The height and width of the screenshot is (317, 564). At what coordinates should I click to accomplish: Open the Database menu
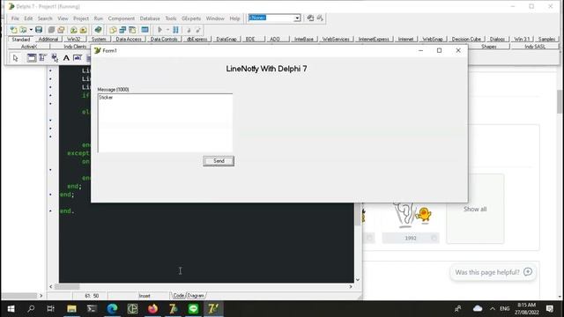pos(150,18)
